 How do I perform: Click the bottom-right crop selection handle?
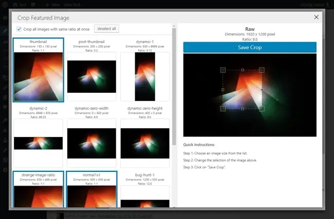(262, 109)
